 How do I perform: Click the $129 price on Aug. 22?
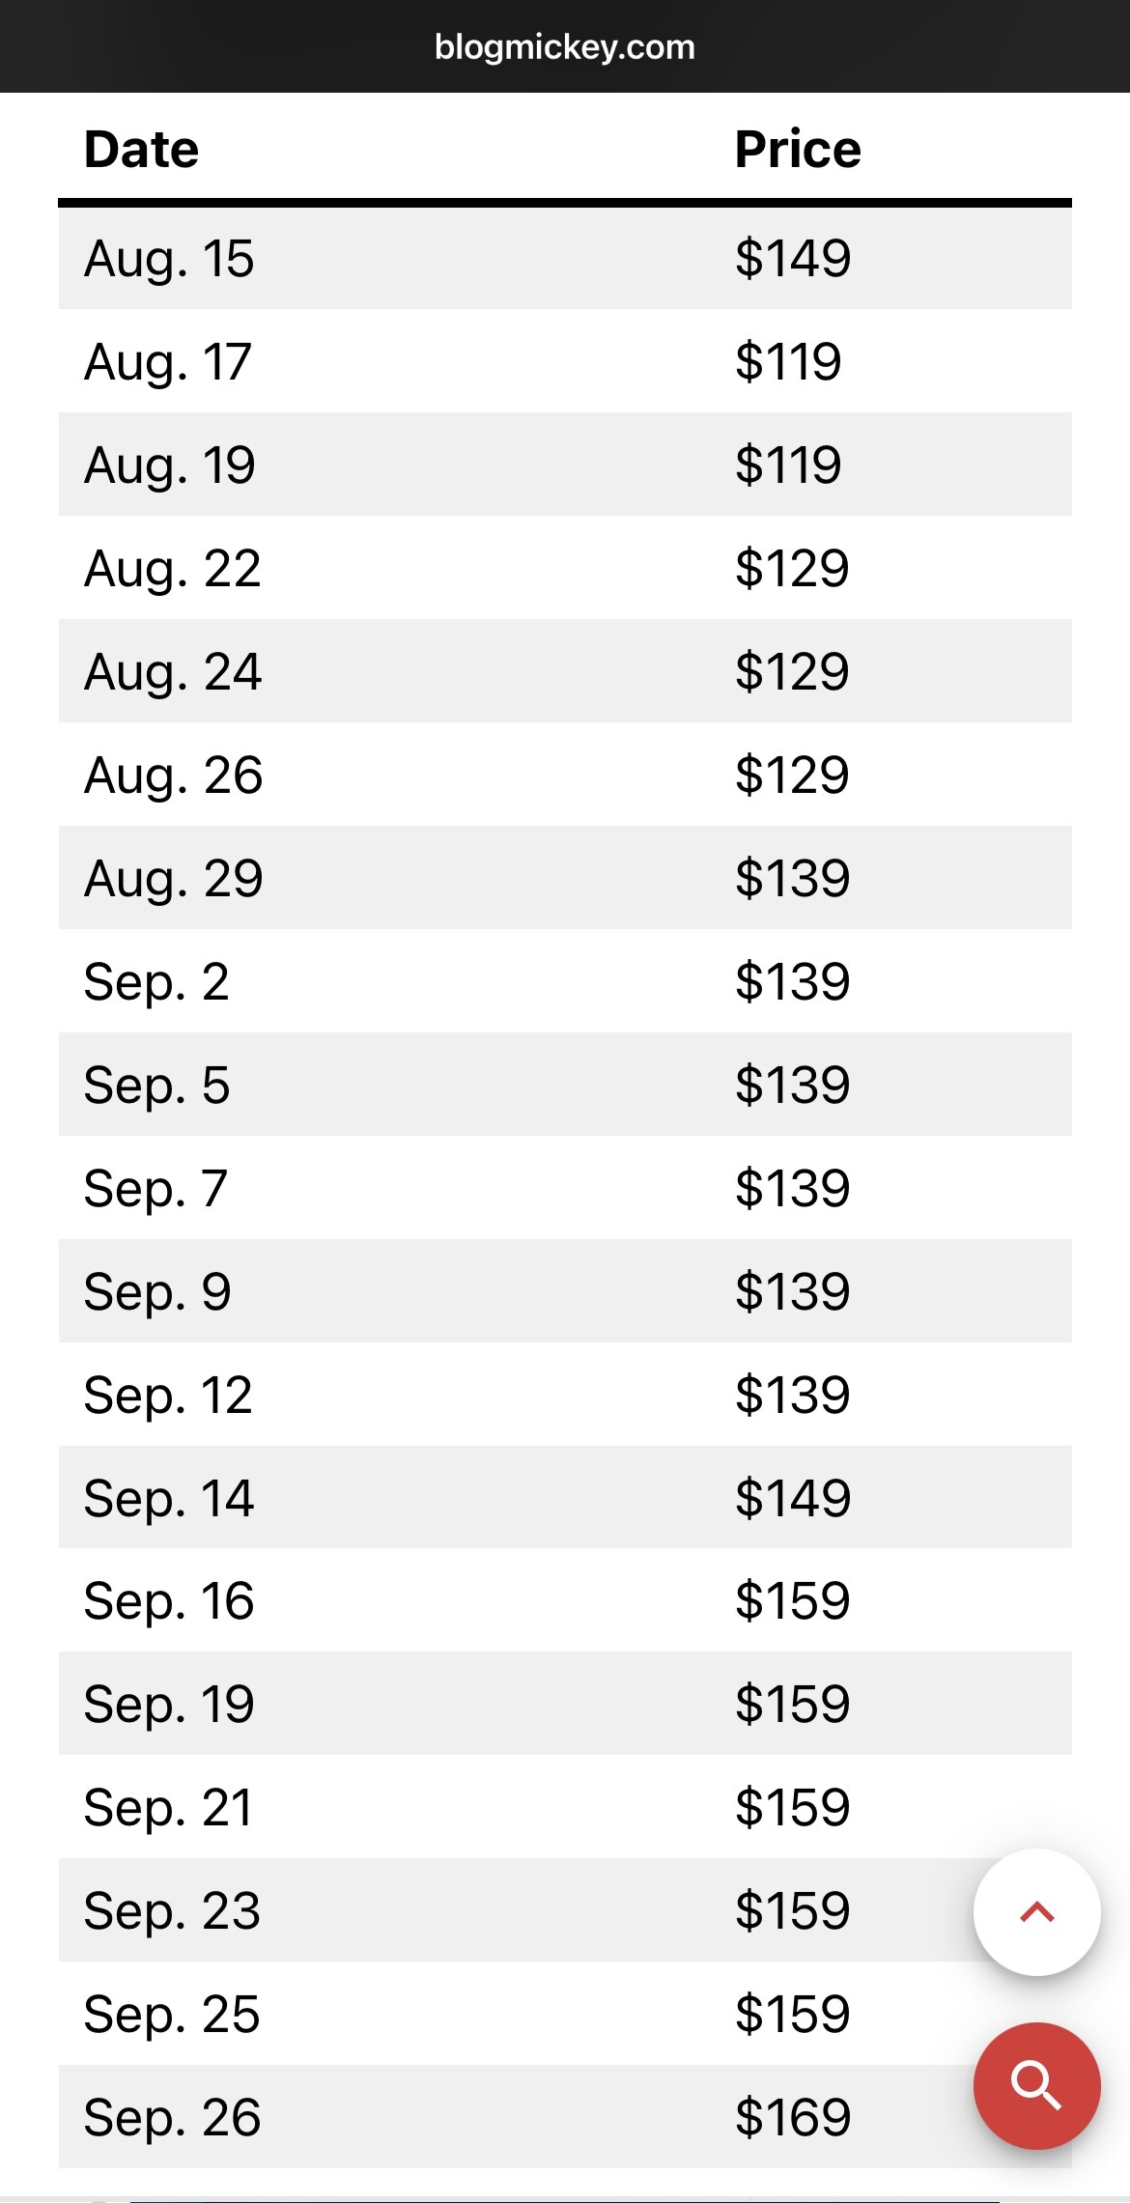[792, 569]
